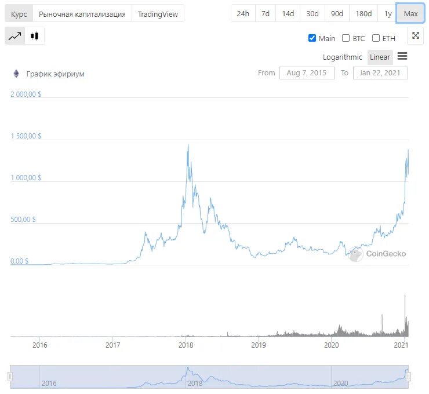Image resolution: width=429 pixels, height=394 pixels.
Task: Grab the left navigator range handle
Action: pos(10,377)
